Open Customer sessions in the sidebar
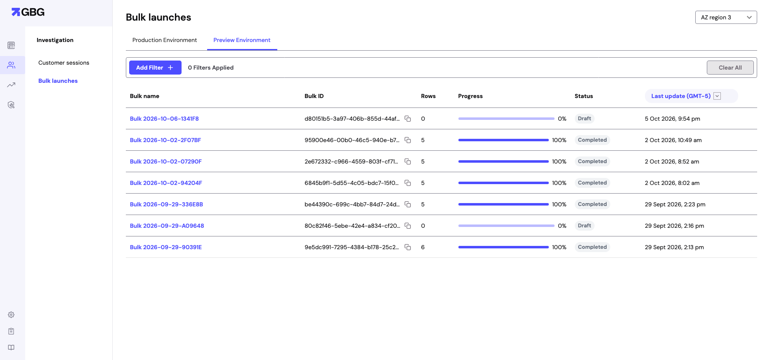 [x=64, y=63]
